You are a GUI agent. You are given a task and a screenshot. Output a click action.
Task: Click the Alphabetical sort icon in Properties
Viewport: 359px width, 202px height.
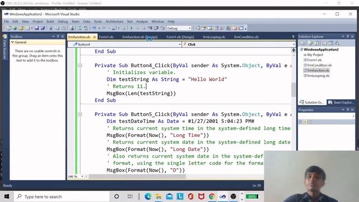305,122
